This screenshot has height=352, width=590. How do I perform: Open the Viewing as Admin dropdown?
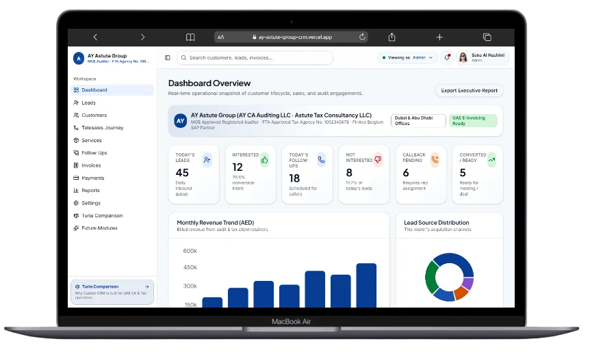407,57
